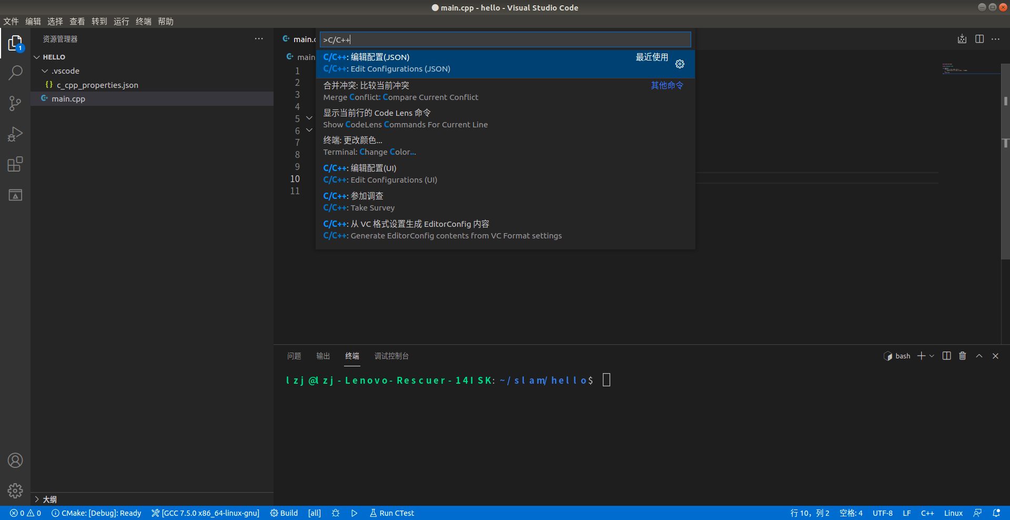
Task: Maximize the panel with the up chevron
Action: 979,356
